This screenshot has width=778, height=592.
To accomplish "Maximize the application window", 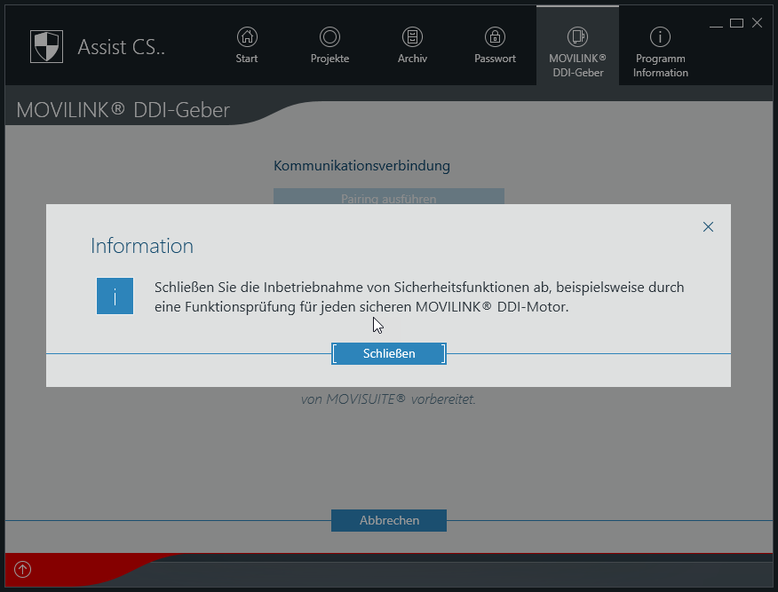I will [736, 23].
